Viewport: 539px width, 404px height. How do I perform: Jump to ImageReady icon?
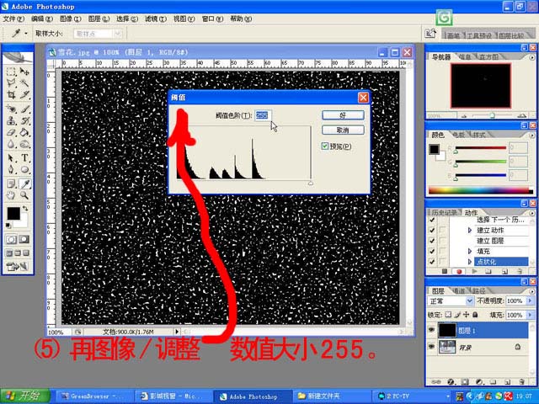pyautogui.click(x=17, y=266)
